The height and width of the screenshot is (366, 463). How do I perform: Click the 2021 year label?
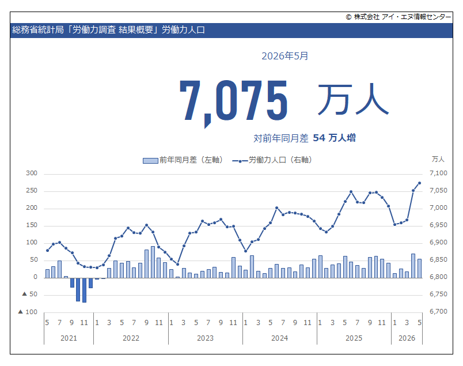point(69,338)
